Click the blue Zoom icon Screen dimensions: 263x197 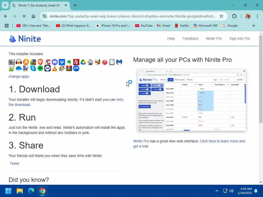76,68
